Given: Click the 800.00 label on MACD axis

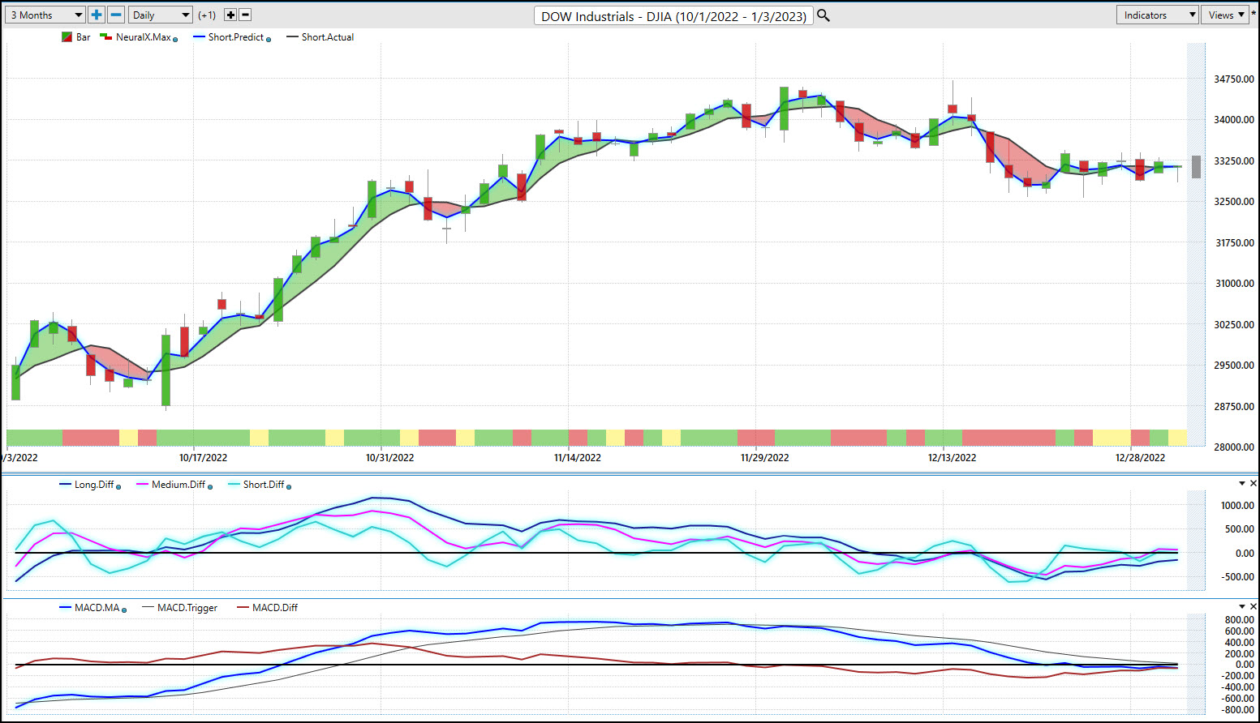Looking at the screenshot, I should 1240,621.
